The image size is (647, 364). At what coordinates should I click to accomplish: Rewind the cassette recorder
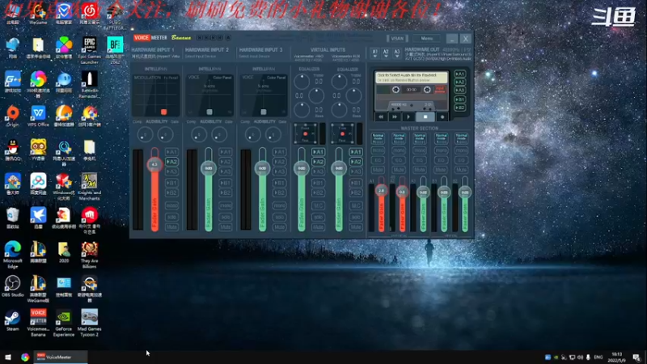tap(381, 116)
